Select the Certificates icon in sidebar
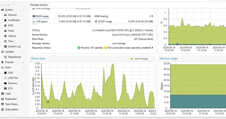Image resolution: width=226 pixels, height=119 pixels. pyautogui.click(x=5, y=20)
